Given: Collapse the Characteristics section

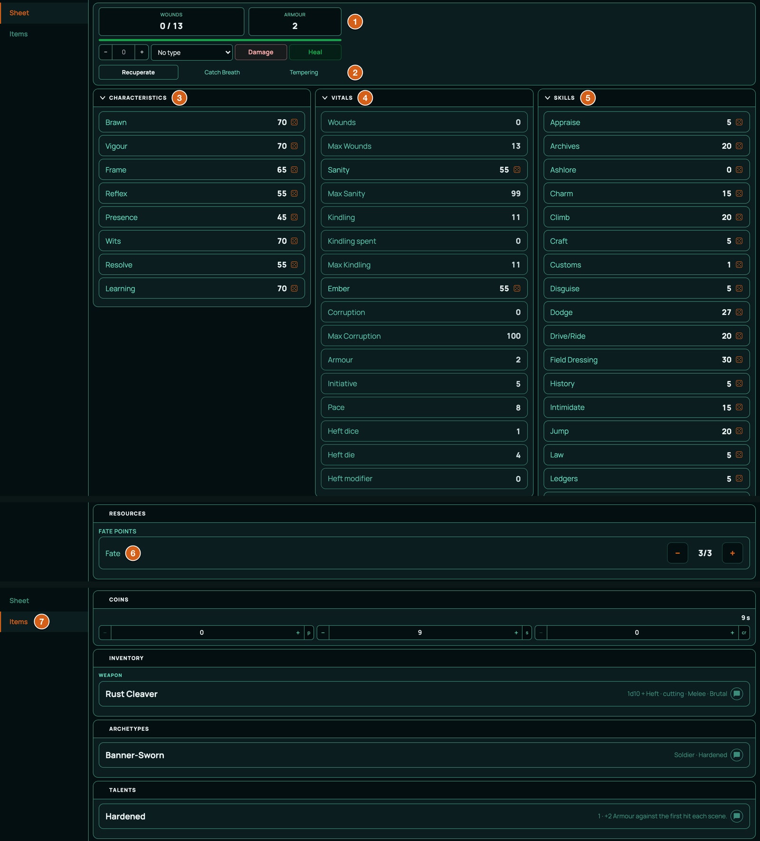Looking at the screenshot, I should pyautogui.click(x=103, y=98).
